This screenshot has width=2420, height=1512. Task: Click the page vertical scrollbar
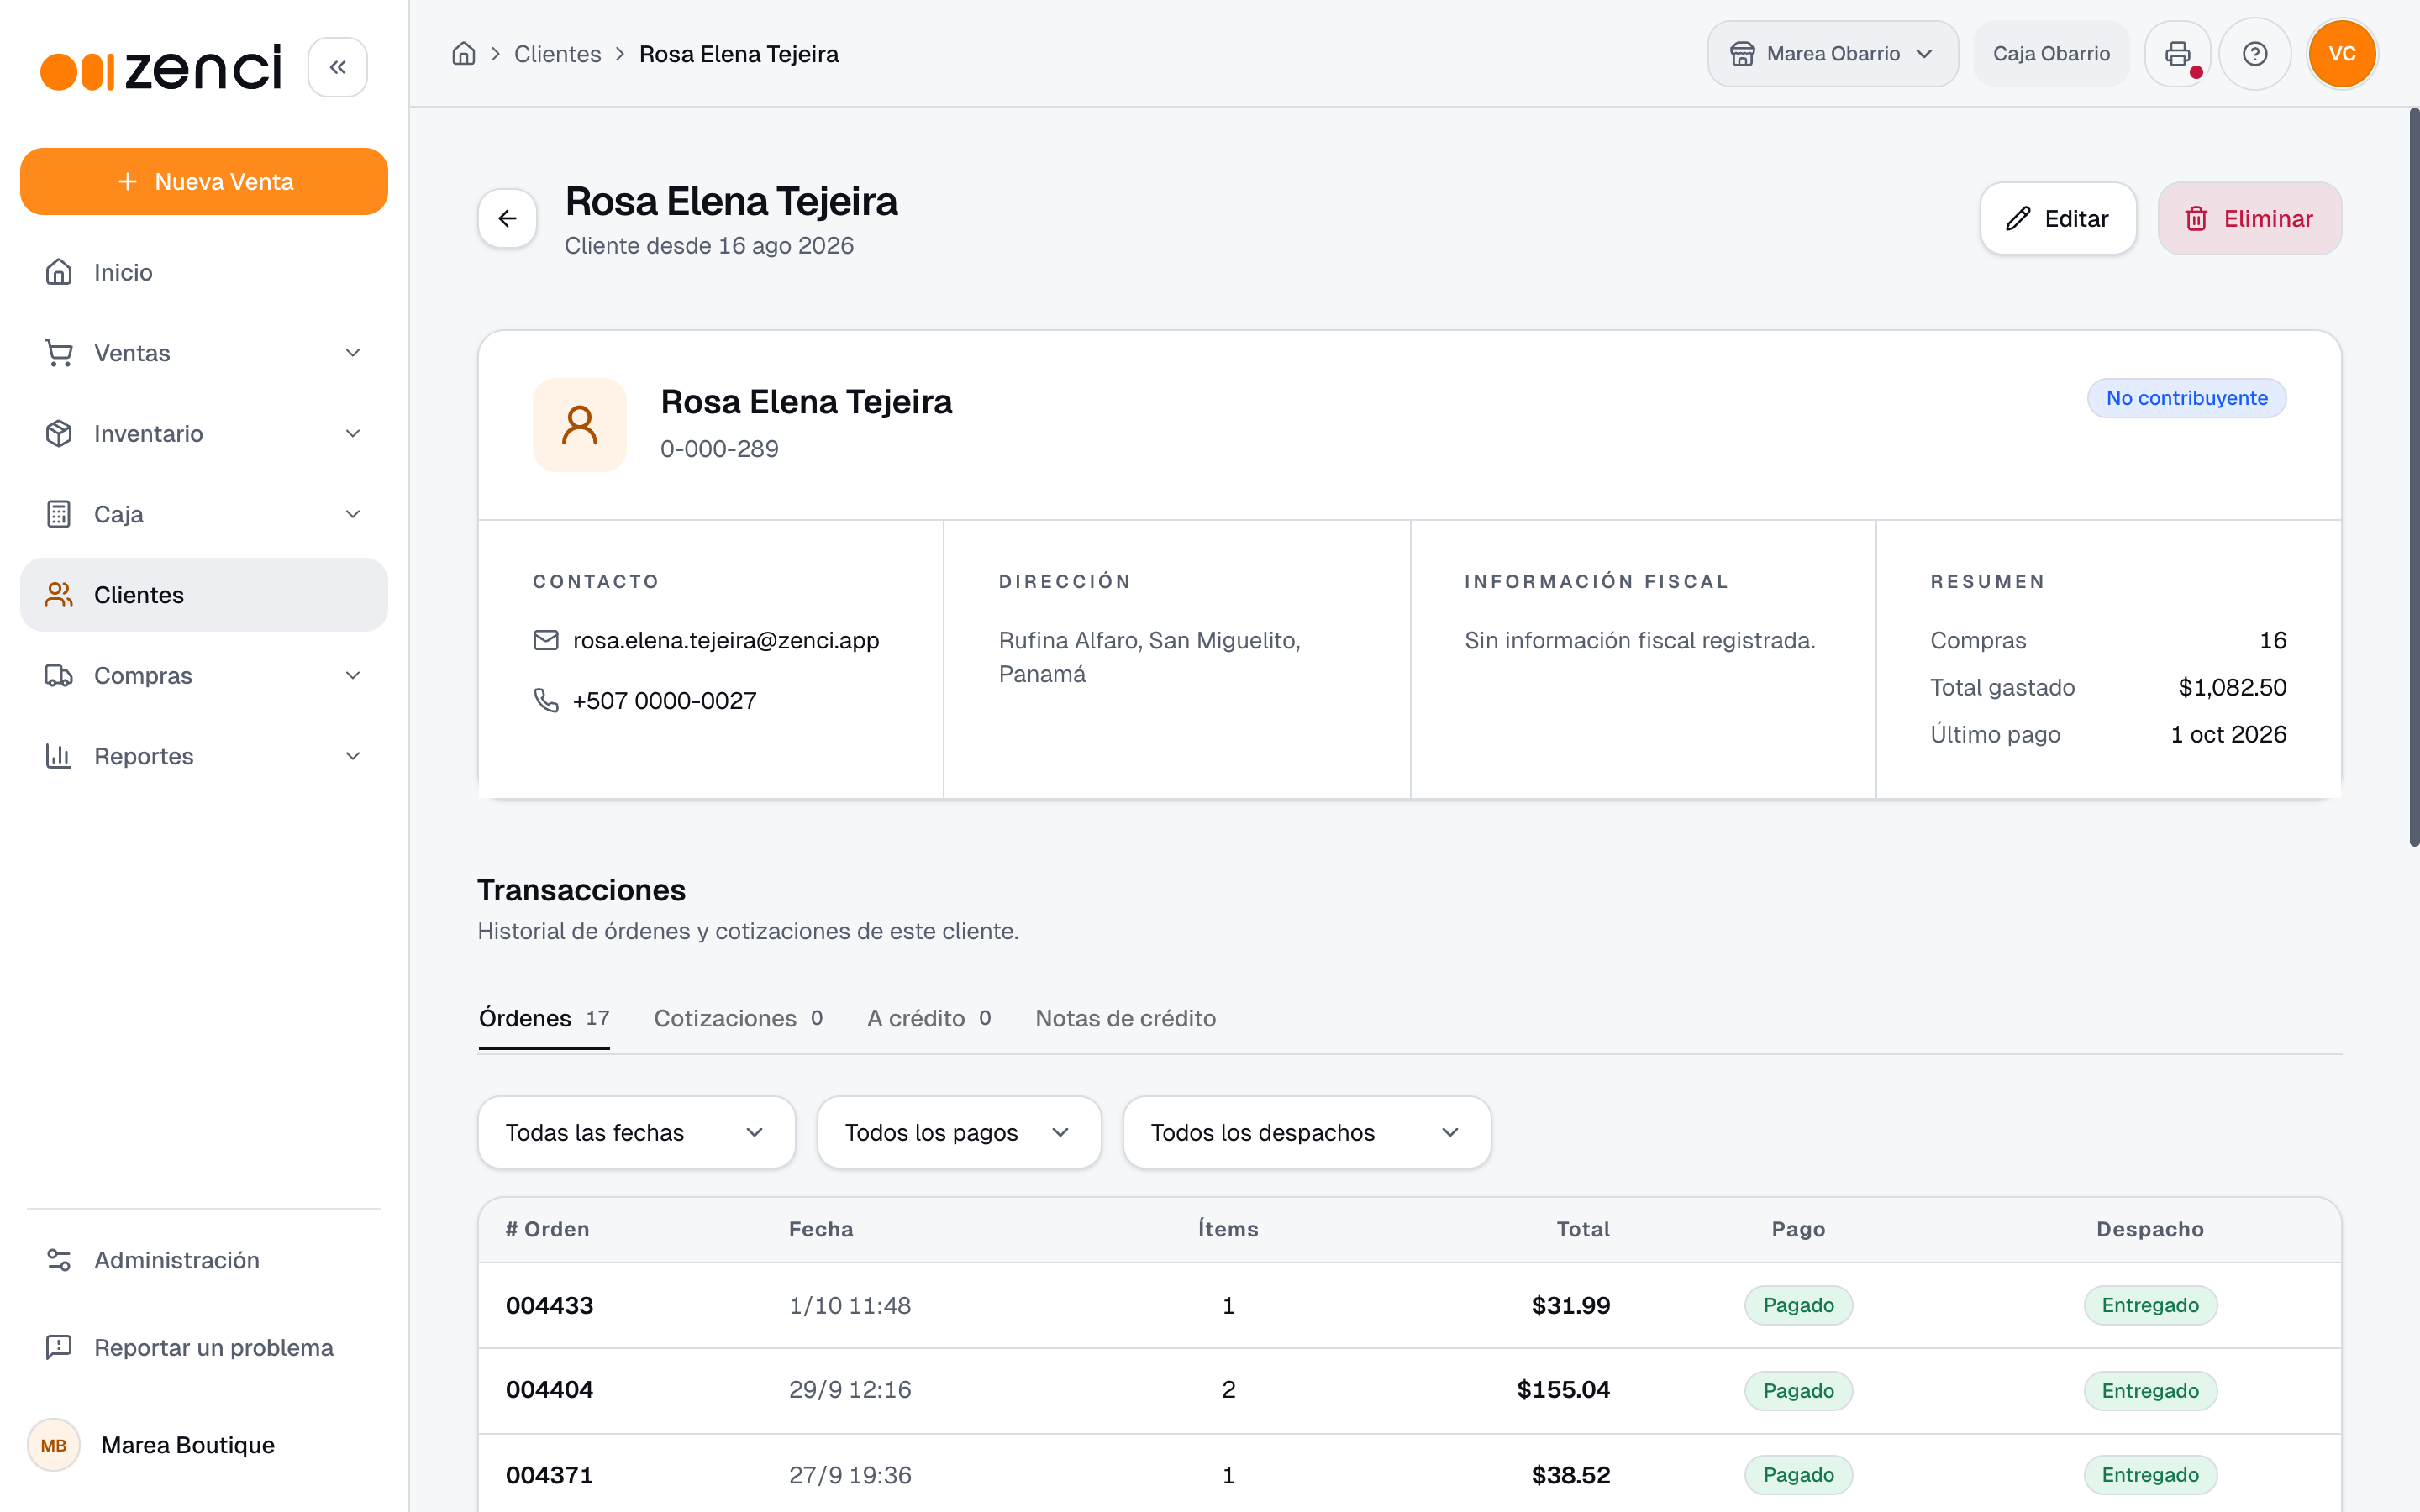tap(2414, 478)
